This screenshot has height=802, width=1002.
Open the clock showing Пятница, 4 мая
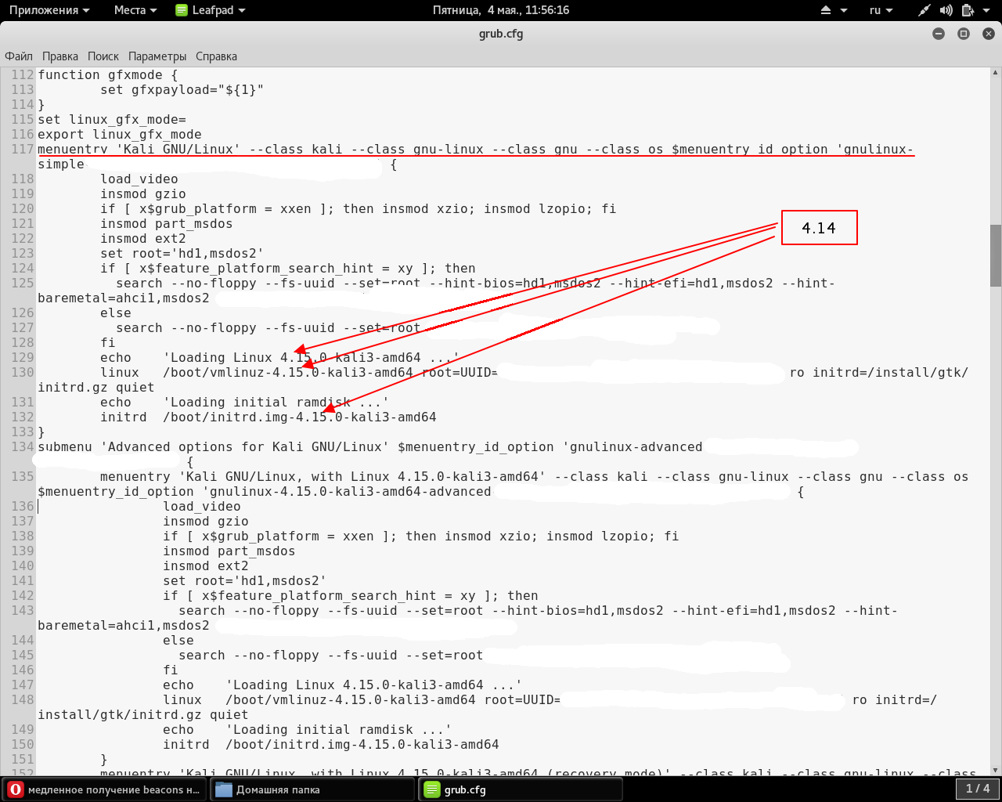click(501, 10)
